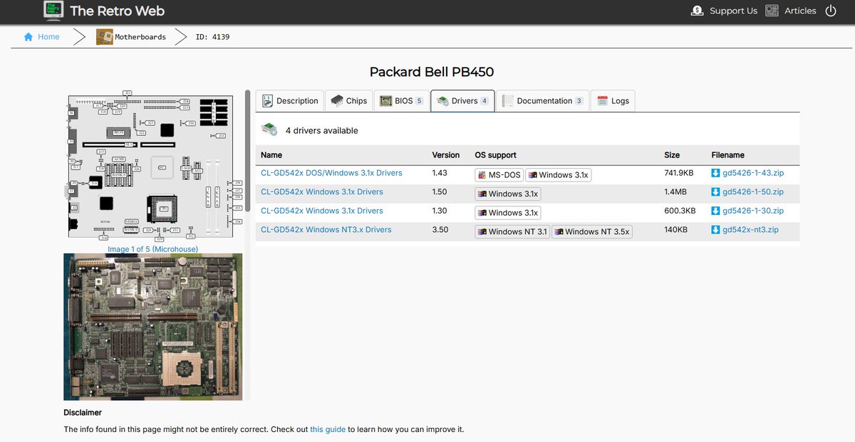Click download arrow icon for gd5426-1-30.zip
Screen dimensions: 855x442
(x=716, y=211)
